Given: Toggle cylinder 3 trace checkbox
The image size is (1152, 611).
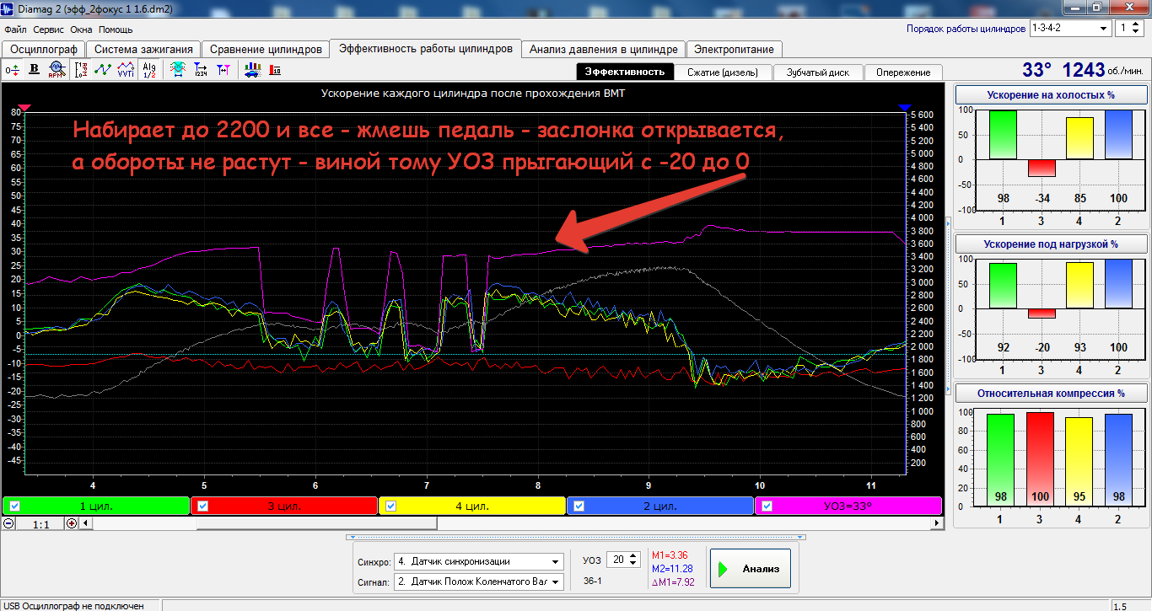Looking at the screenshot, I should tap(202, 506).
